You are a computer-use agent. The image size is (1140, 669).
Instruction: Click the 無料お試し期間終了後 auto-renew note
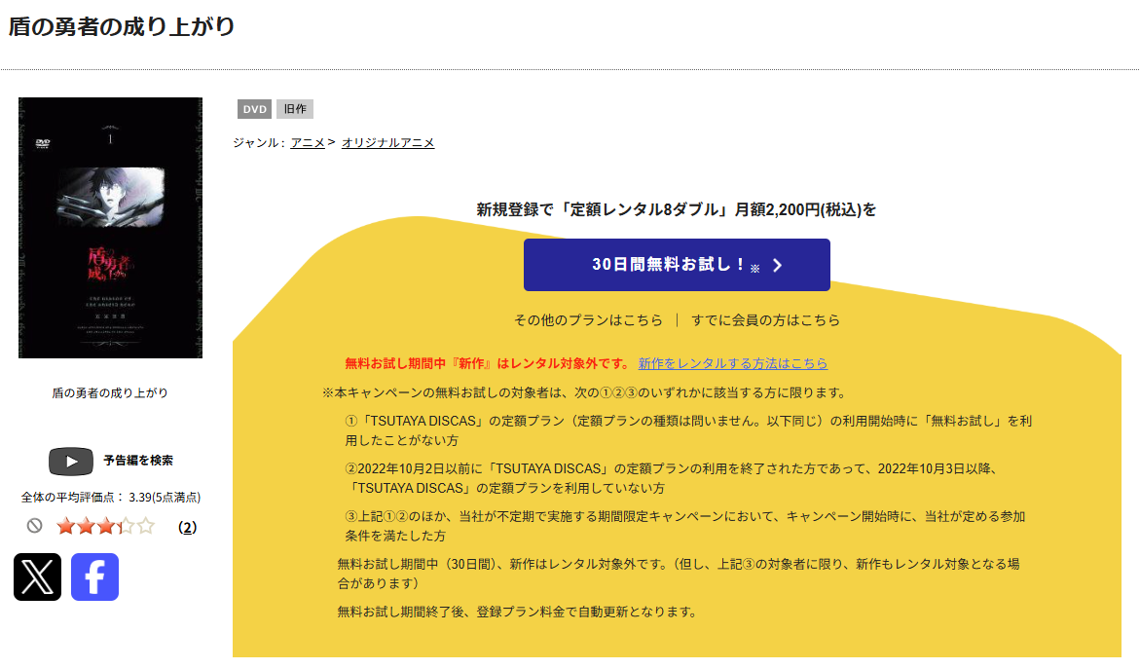click(x=517, y=612)
